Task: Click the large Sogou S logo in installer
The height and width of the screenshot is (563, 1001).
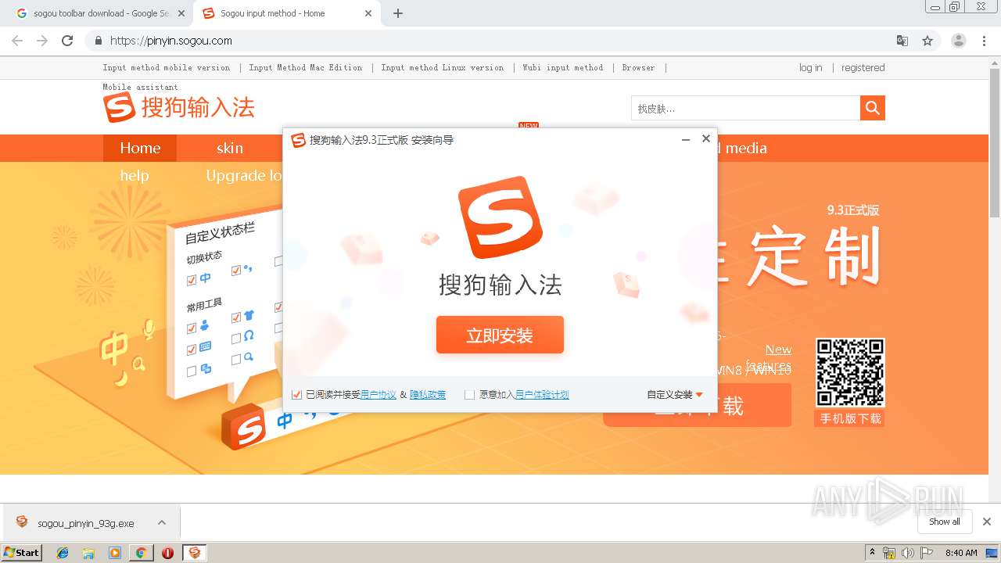Action: click(500, 217)
